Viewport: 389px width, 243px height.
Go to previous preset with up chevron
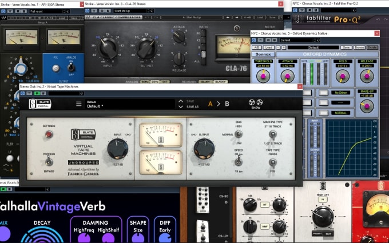click(x=181, y=101)
